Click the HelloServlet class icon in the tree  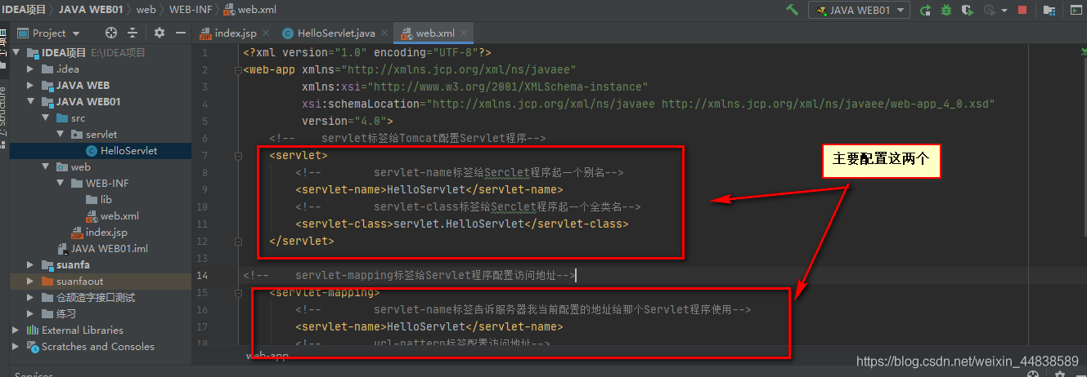[x=92, y=151]
